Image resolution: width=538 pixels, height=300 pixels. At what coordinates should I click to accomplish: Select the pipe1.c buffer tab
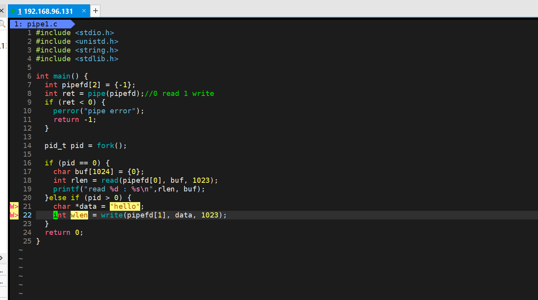[x=42, y=24]
